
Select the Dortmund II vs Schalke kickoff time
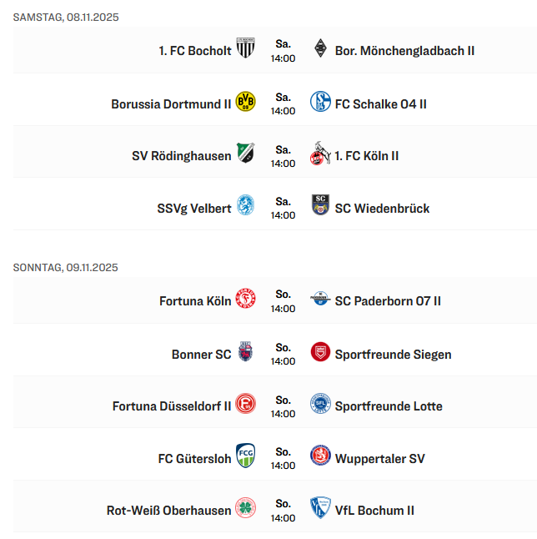pyautogui.click(x=283, y=104)
